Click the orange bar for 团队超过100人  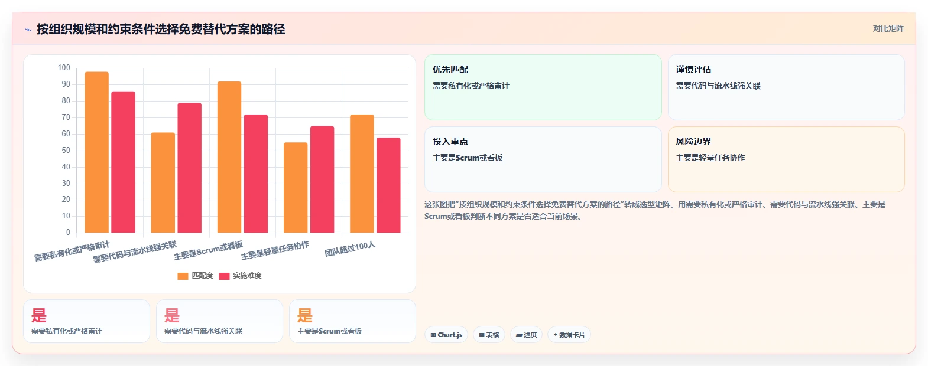(x=362, y=174)
